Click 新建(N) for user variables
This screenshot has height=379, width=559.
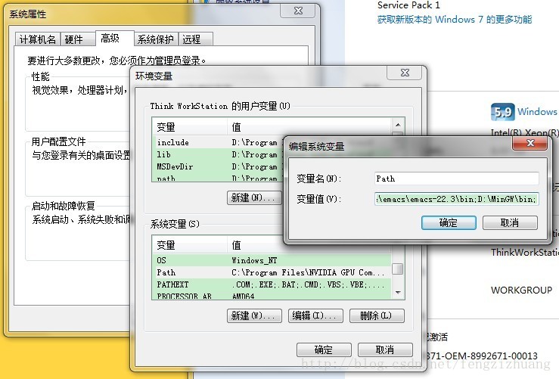tap(254, 197)
